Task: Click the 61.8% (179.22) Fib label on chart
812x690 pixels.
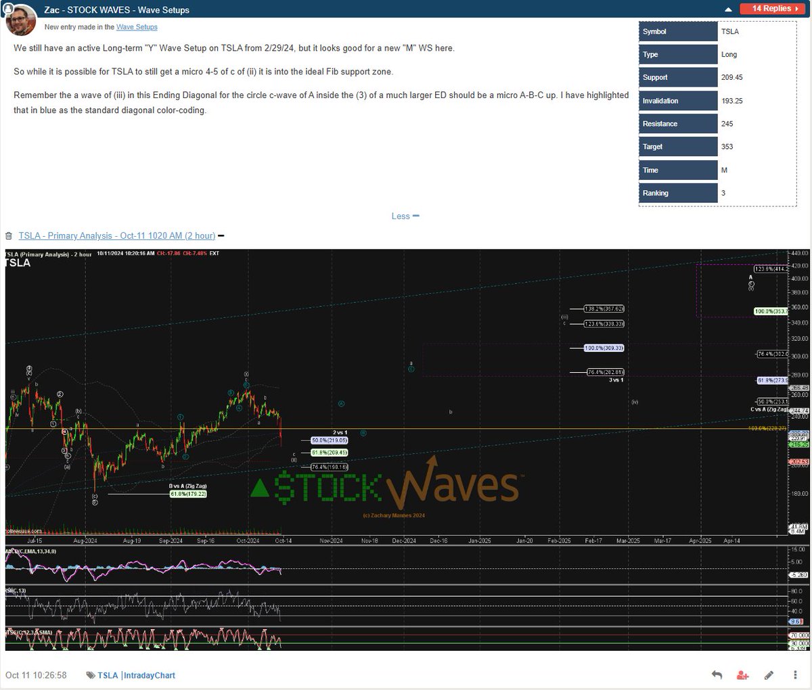Action: pos(188,494)
